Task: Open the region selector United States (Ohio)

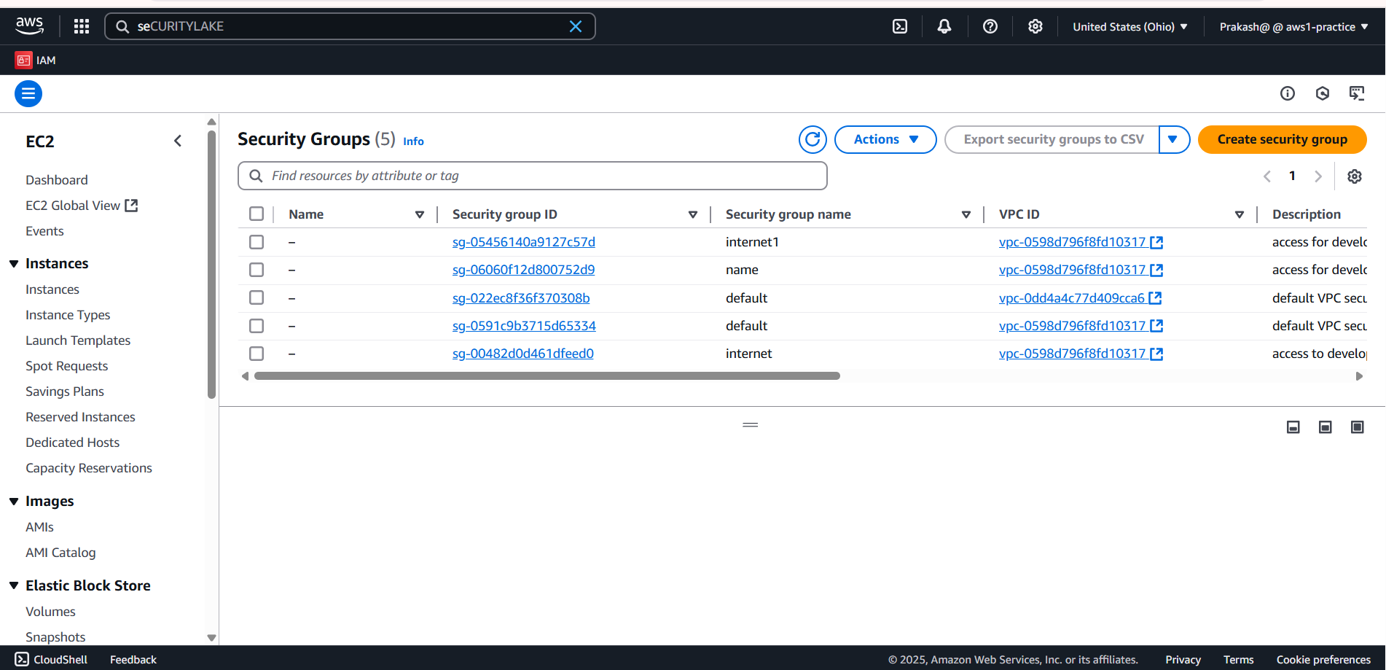Action: pyautogui.click(x=1130, y=26)
